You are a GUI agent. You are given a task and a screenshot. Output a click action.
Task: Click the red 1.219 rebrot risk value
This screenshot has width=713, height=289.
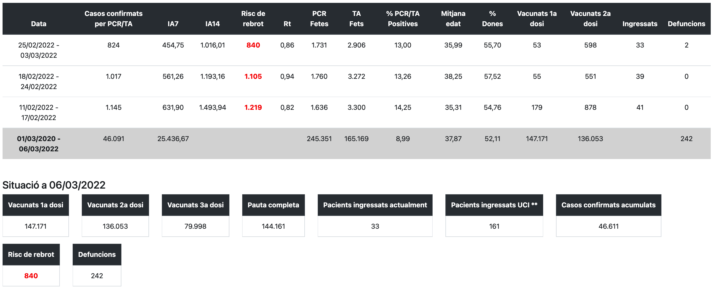(x=253, y=108)
